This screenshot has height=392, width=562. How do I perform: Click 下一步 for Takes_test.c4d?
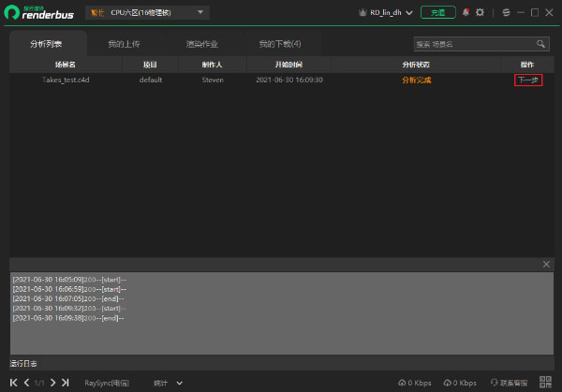coord(528,80)
